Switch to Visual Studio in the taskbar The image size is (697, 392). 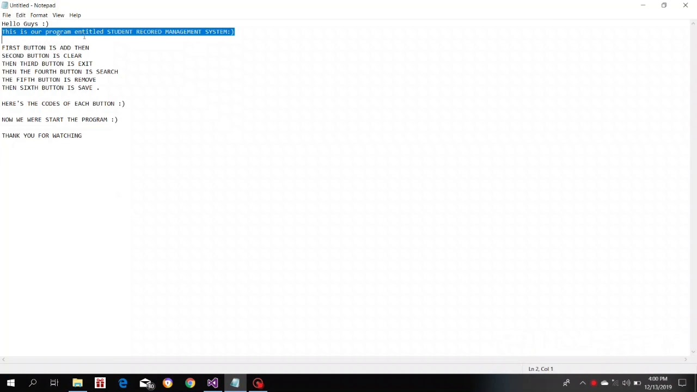(212, 383)
